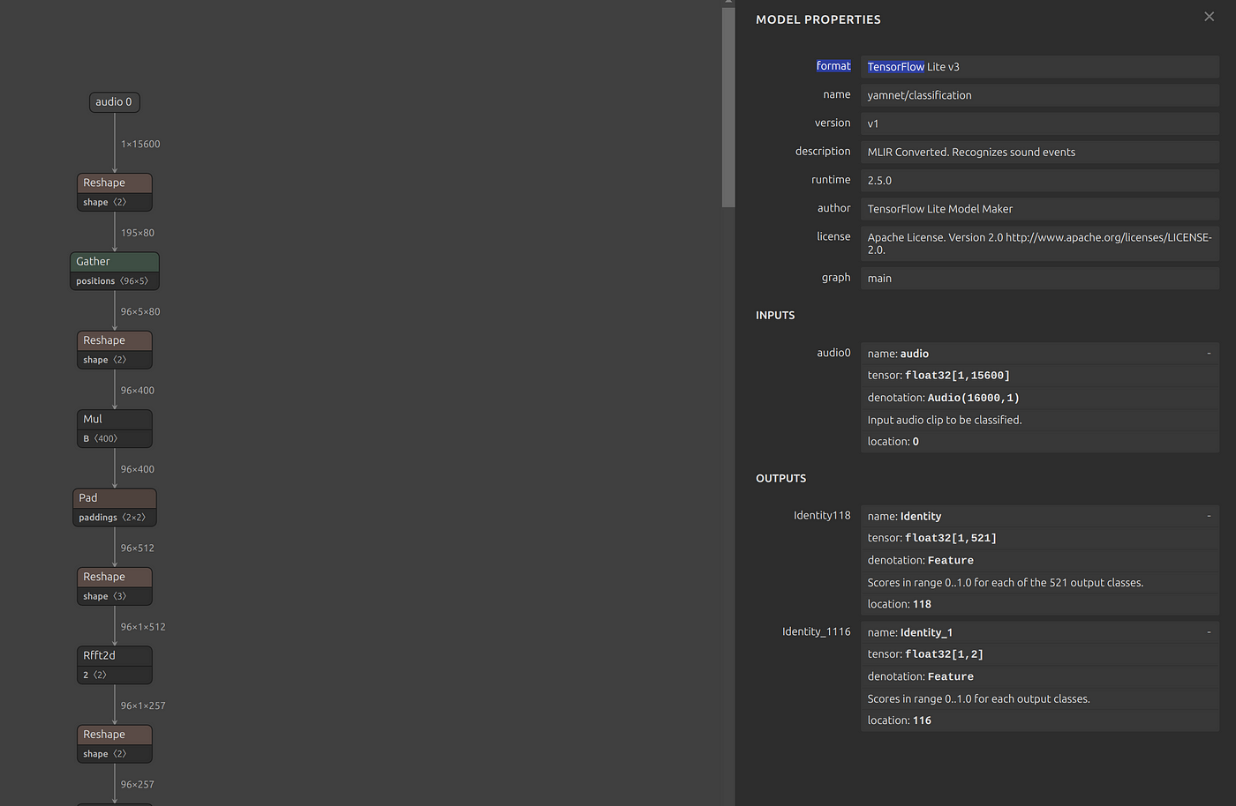
Task: Click the author field TensorFlow Lite Model Maker
Action: (1040, 209)
